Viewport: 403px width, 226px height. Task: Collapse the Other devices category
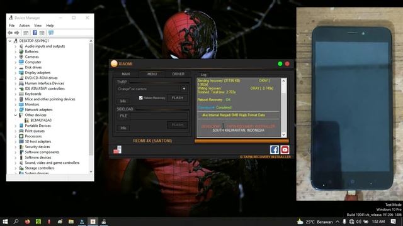coord(15,115)
